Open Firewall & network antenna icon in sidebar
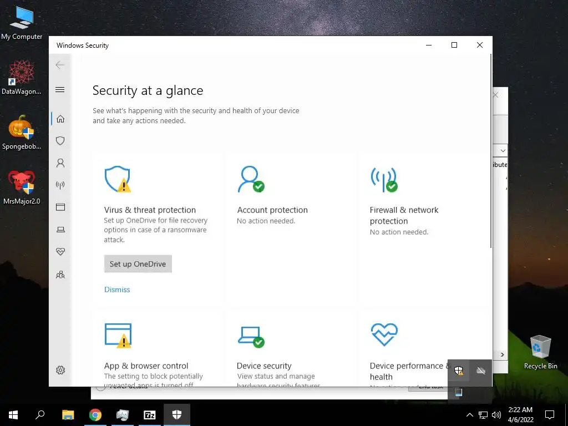Viewport: 568px width, 426px height. point(60,185)
